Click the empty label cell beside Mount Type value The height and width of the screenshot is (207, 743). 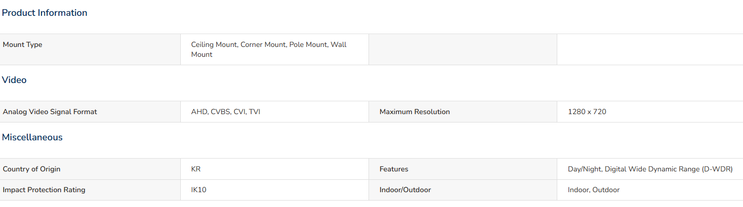click(x=463, y=49)
